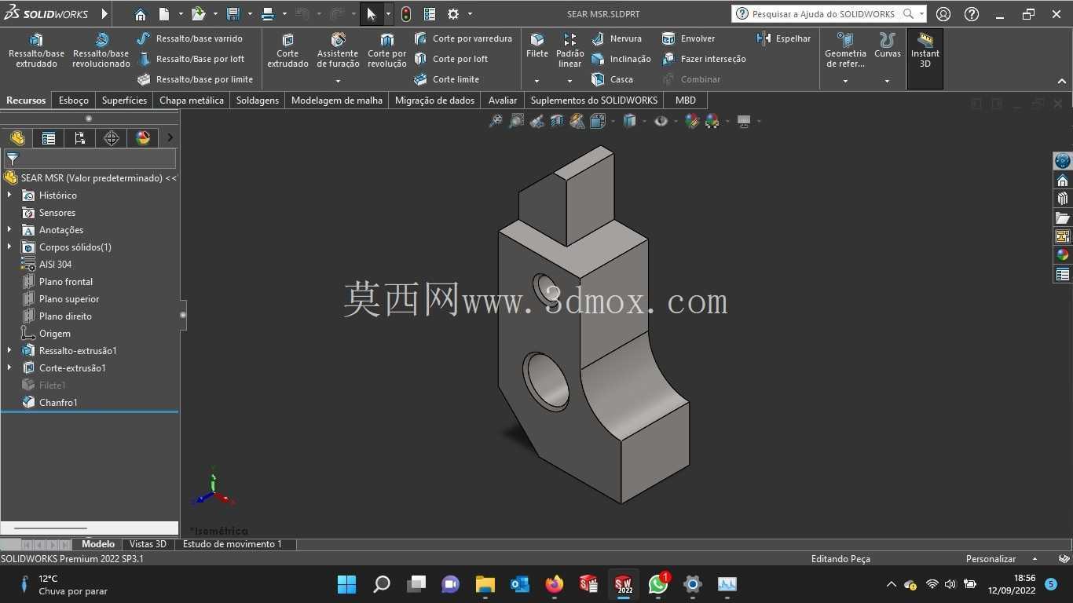1073x603 pixels.
Task: Toggle hide/show items eye icon
Action: point(661,121)
